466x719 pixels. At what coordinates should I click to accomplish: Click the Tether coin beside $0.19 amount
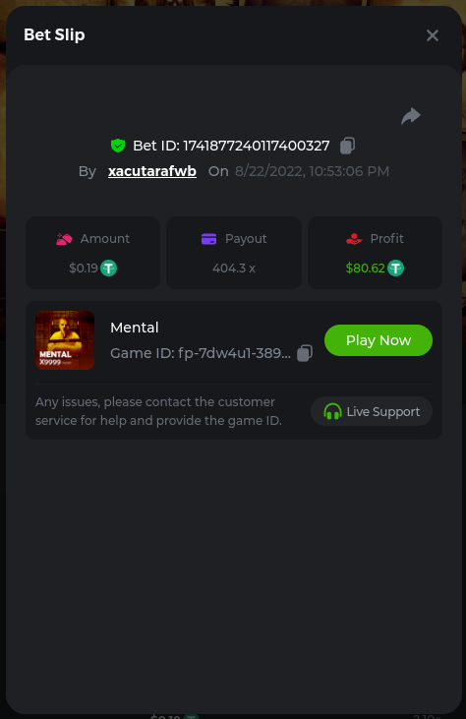108,268
